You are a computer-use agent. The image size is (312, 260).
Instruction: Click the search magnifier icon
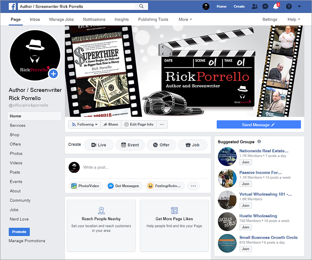(140, 7)
